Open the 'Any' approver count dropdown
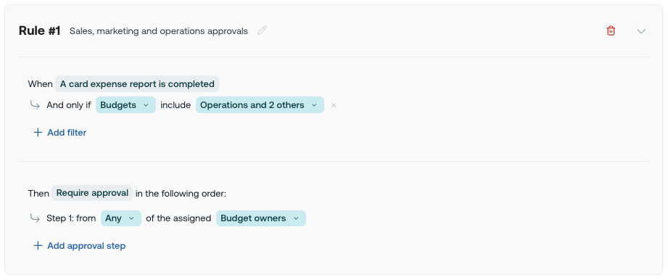This screenshot has height=280, width=668. (121, 218)
